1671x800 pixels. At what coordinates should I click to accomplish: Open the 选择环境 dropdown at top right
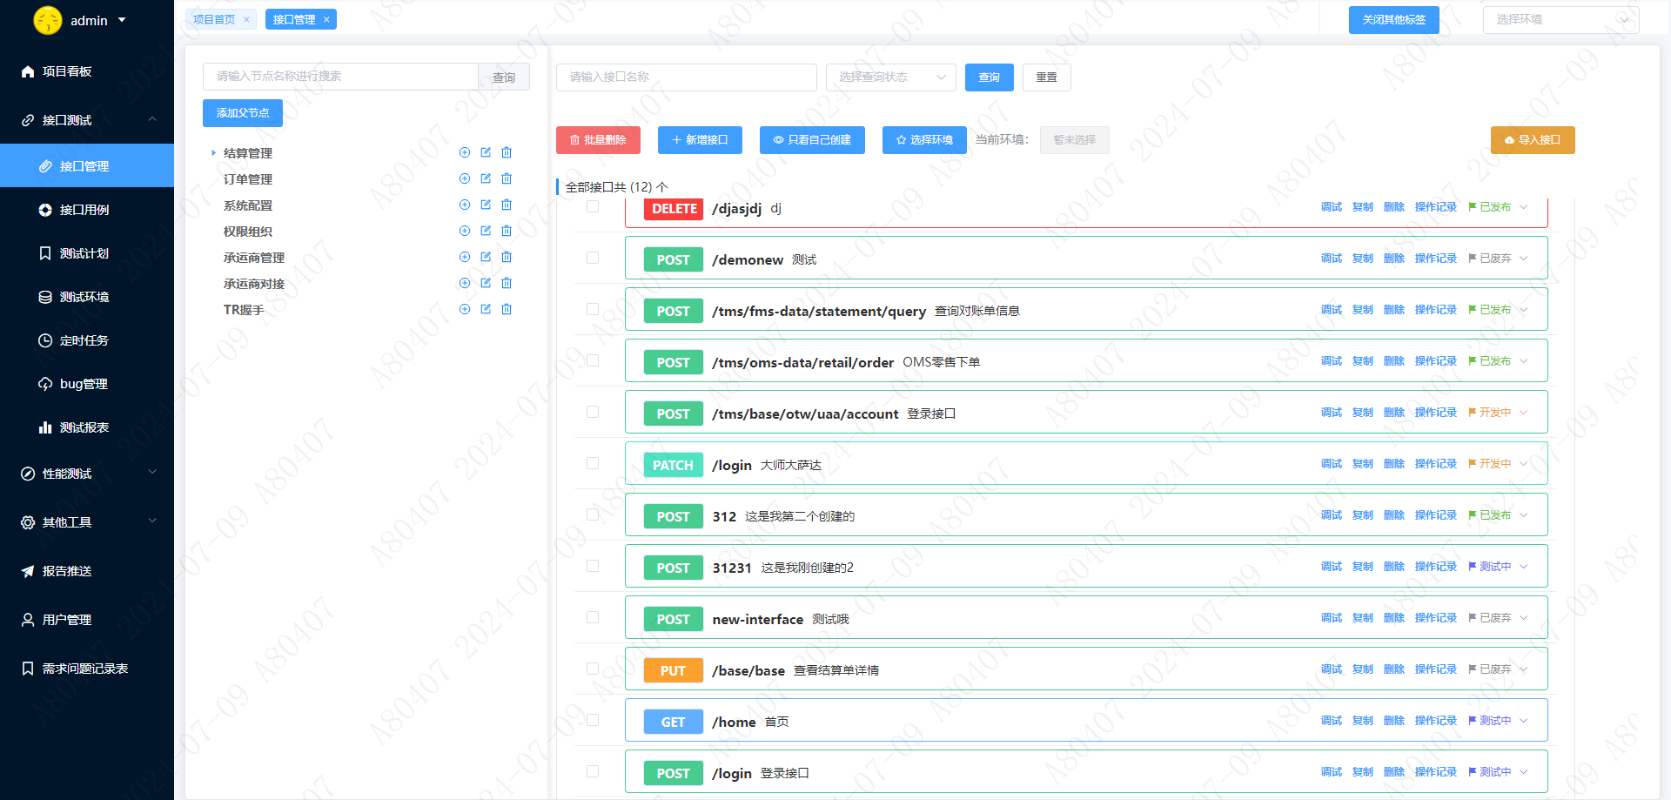1560,20
